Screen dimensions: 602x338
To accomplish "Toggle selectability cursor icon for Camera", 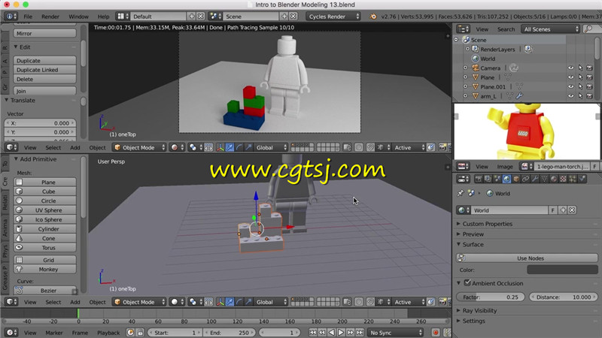I will (x=580, y=68).
